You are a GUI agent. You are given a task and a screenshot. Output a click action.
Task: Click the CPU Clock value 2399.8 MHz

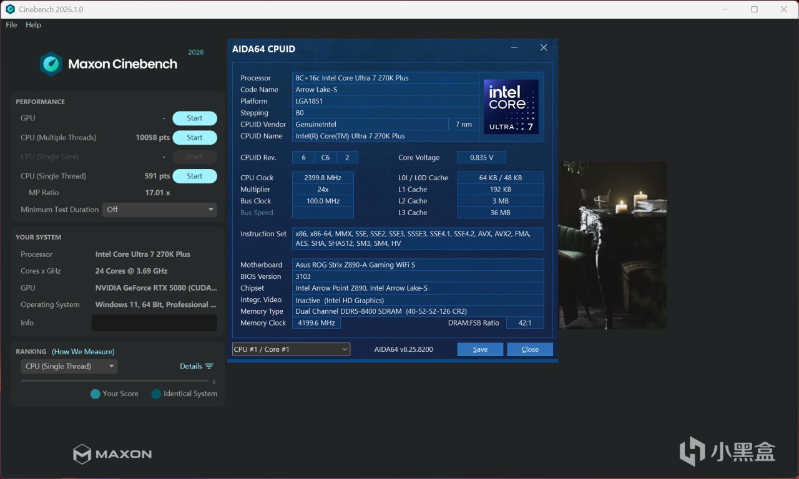pos(323,178)
